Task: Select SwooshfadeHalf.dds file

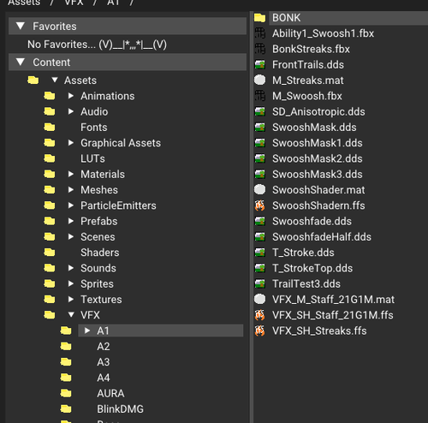Action: click(x=322, y=237)
